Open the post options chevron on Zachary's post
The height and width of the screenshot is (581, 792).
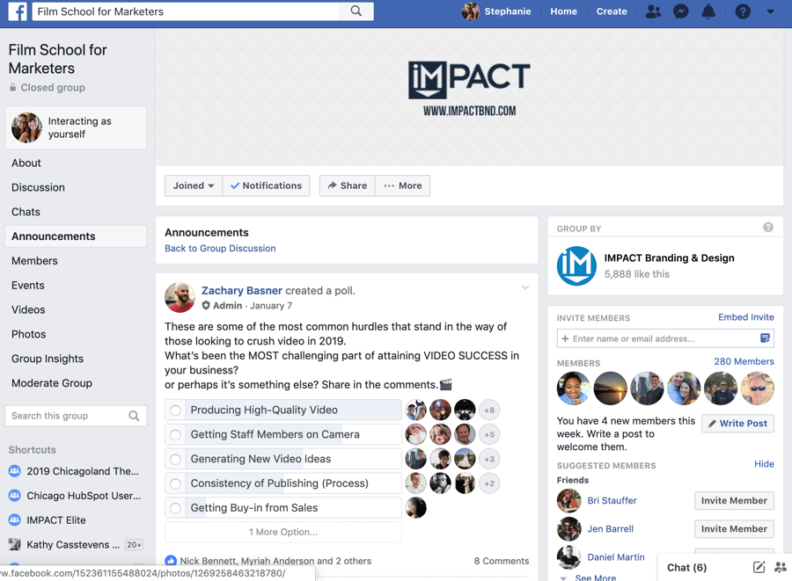click(x=525, y=287)
